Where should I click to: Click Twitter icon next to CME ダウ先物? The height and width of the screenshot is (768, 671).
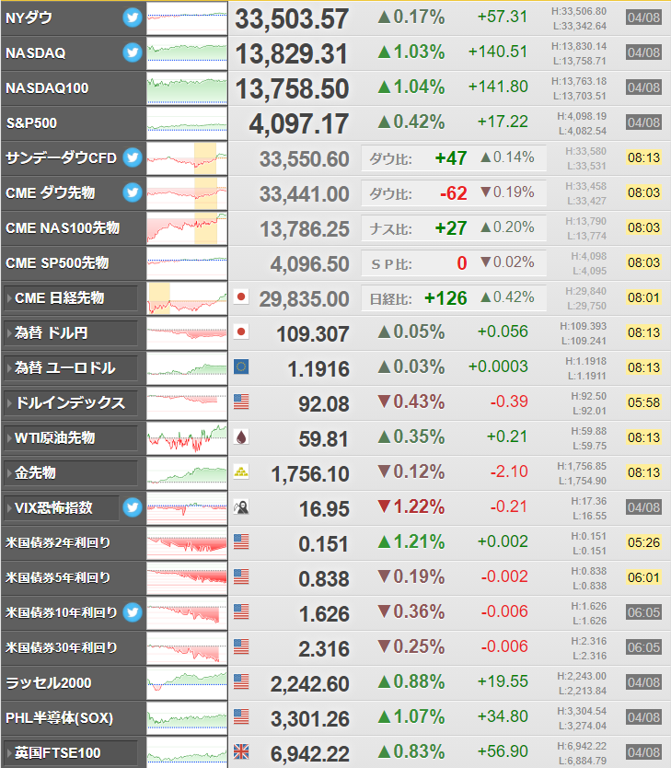(x=133, y=192)
